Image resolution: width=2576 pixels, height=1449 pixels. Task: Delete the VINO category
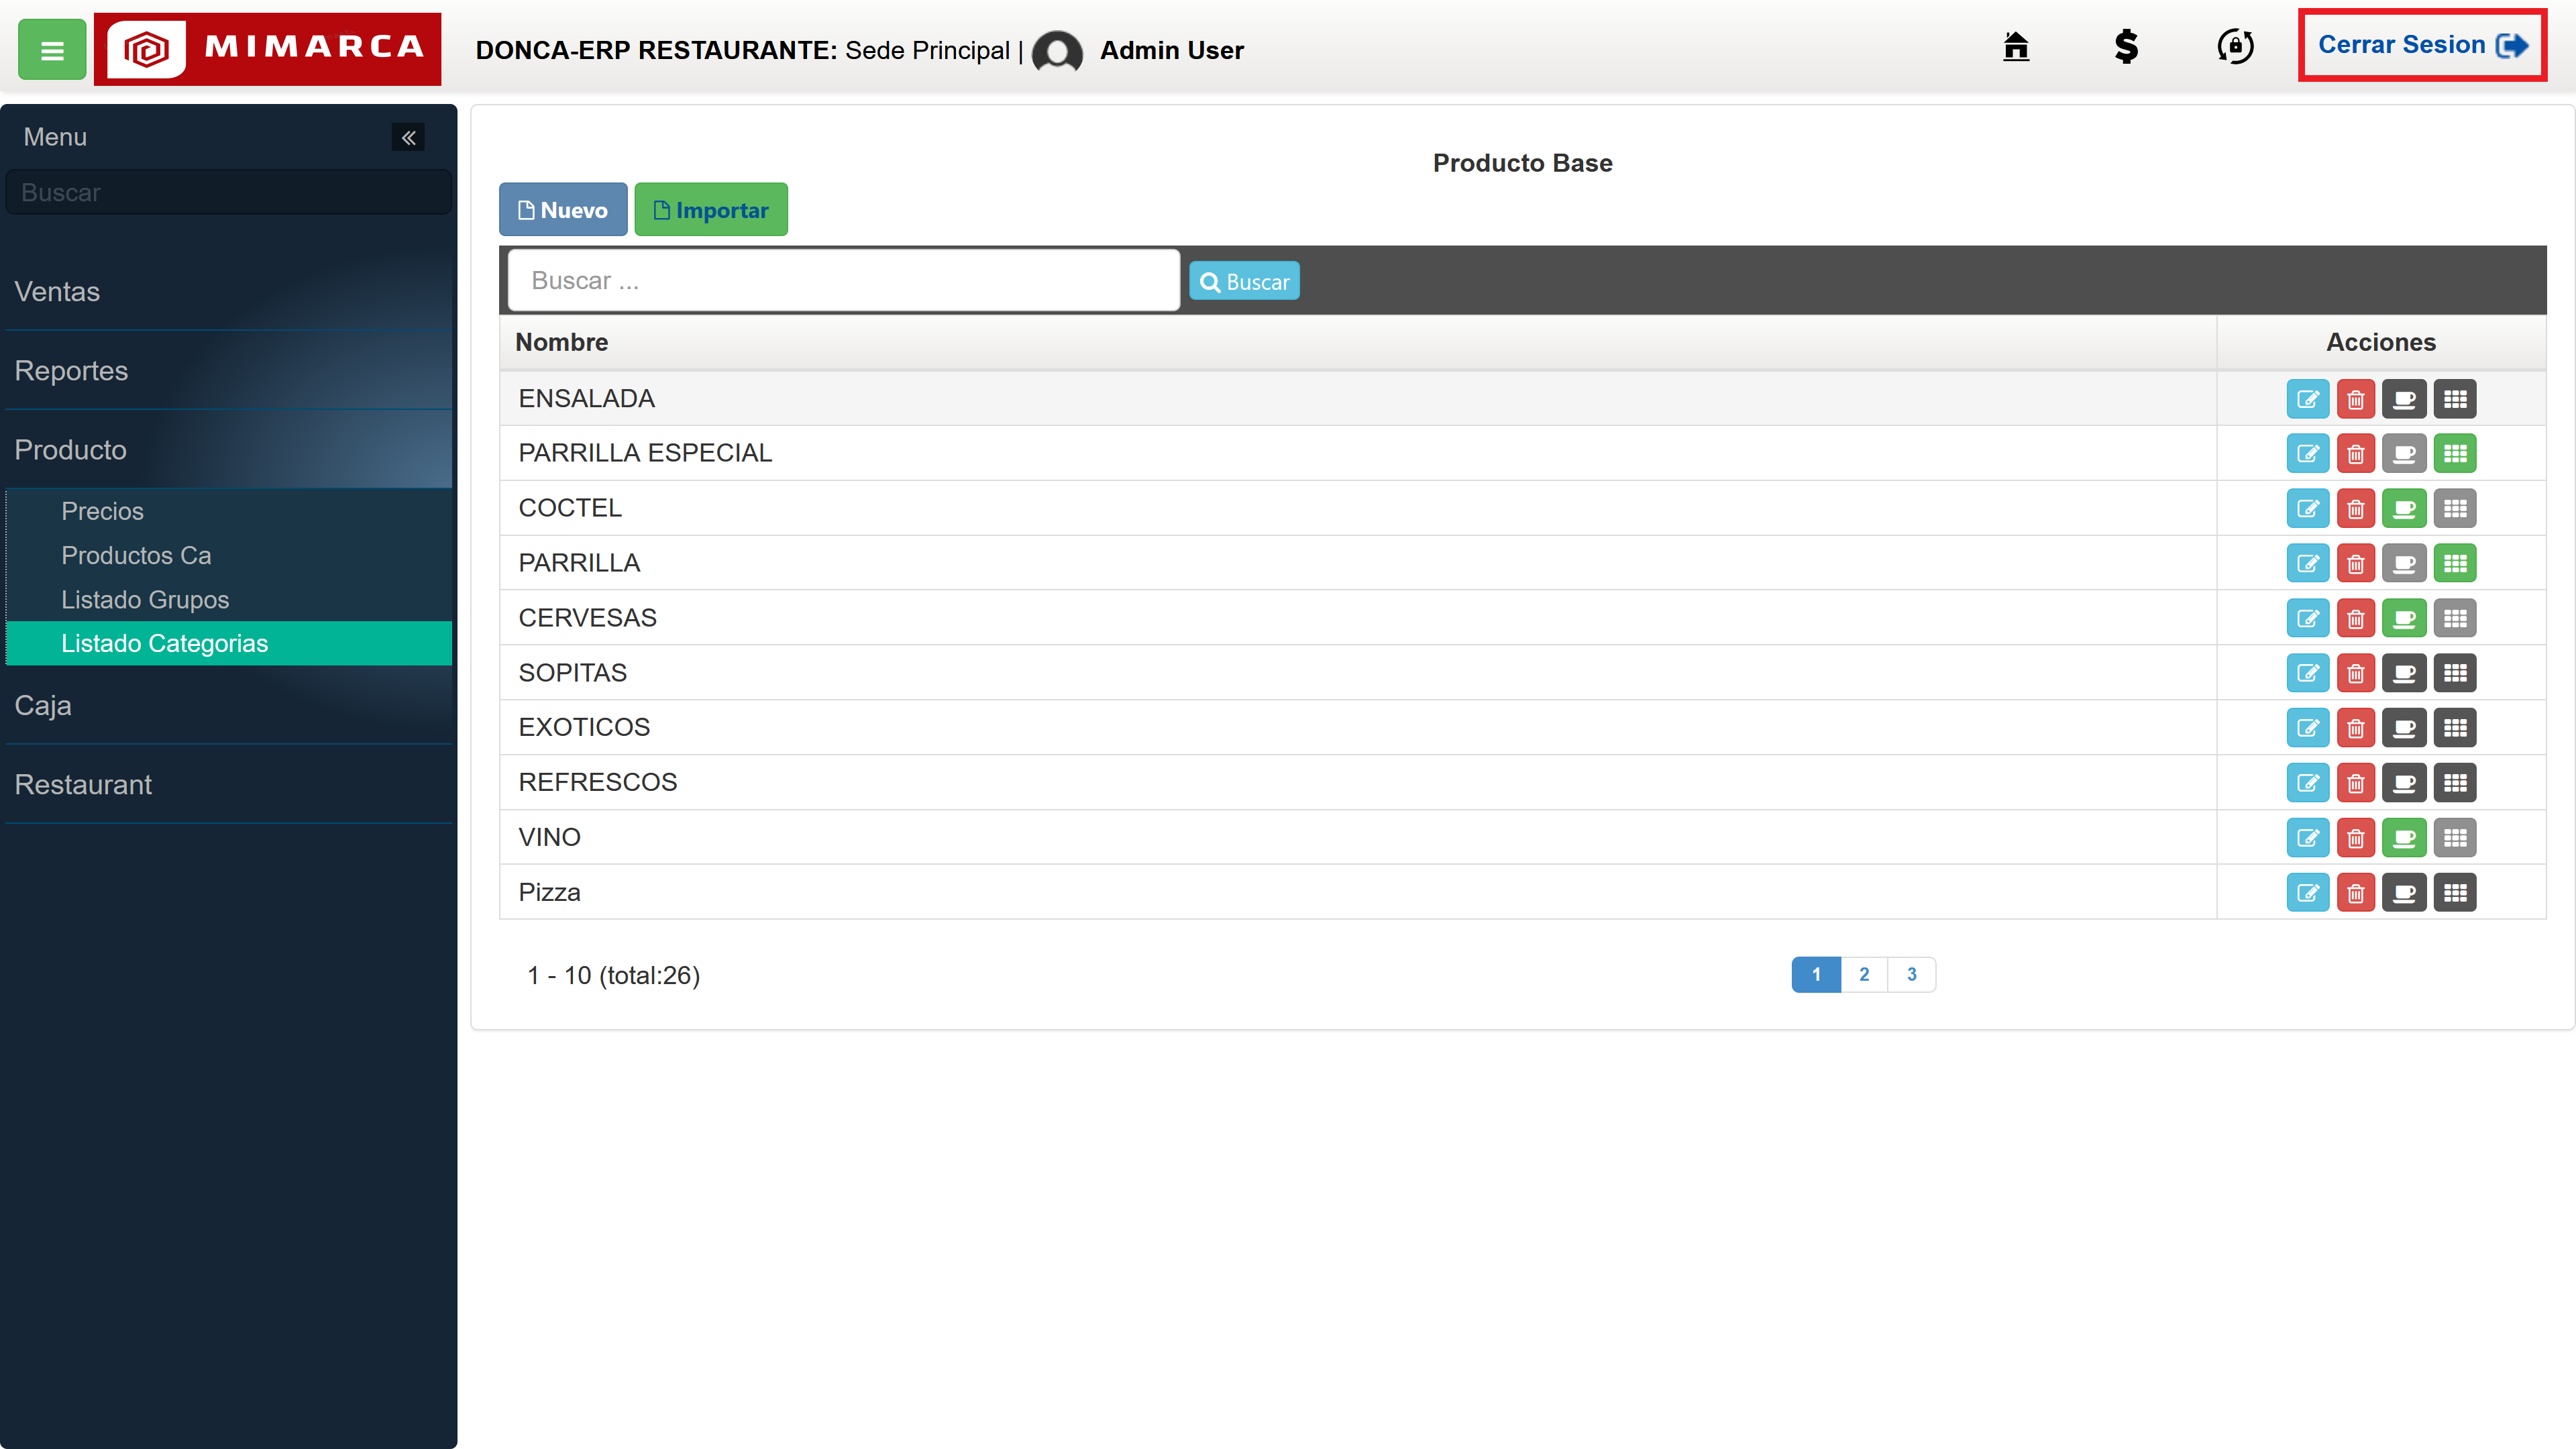point(2356,838)
